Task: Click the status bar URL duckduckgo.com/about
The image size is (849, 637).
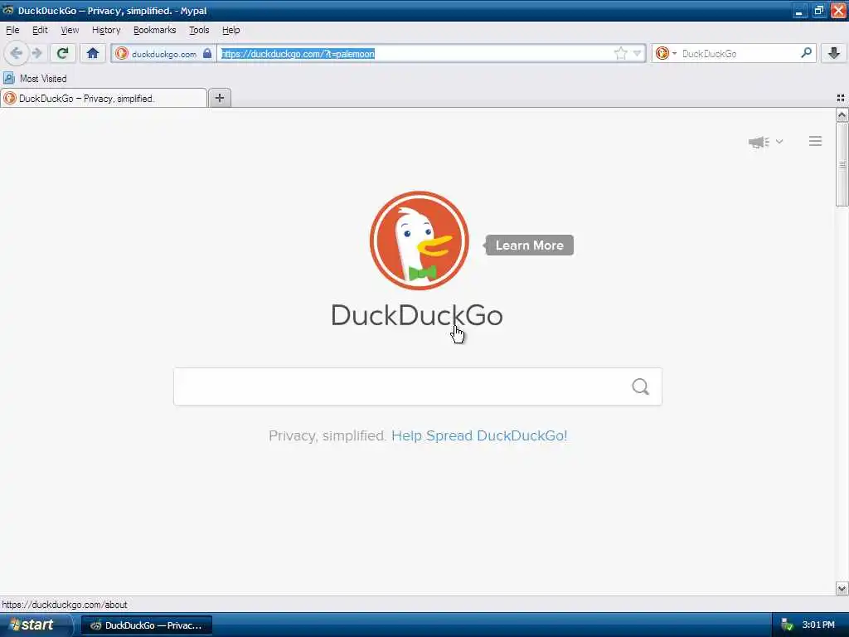Action: (65, 605)
